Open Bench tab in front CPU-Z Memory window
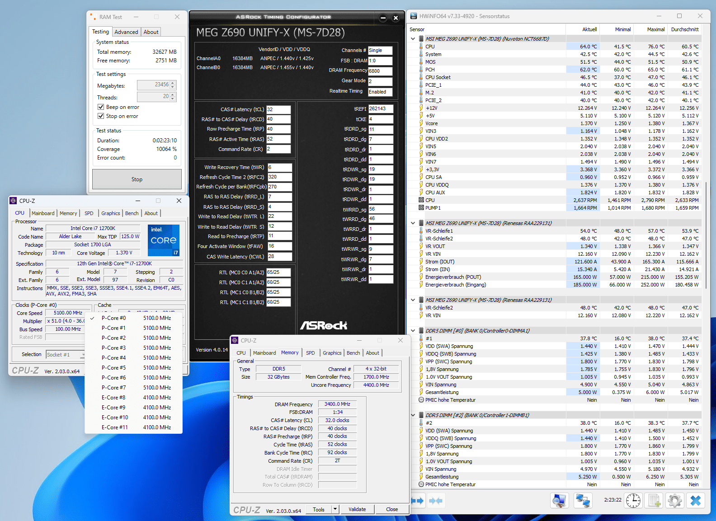The image size is (716, 521). 353,353
